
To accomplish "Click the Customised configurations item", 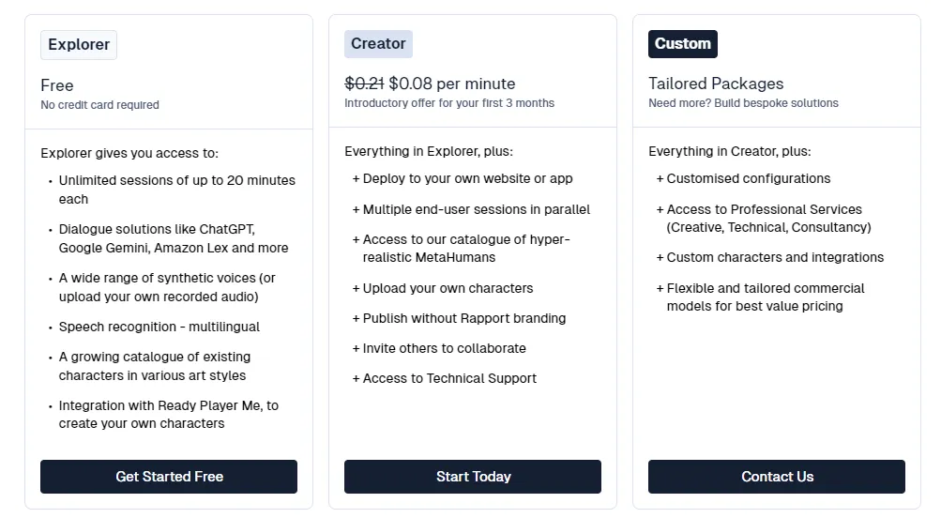I will 743,179.
